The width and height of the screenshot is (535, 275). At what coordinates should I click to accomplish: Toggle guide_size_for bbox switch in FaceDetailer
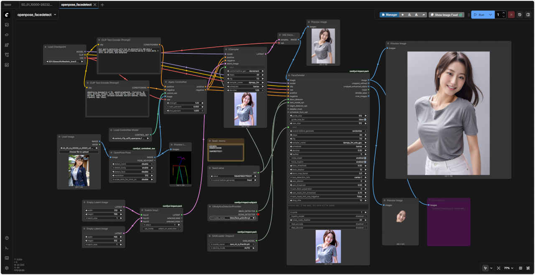click(x=364, y=120)
